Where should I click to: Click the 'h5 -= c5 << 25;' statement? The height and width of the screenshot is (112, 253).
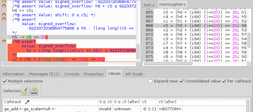[30, 37]
